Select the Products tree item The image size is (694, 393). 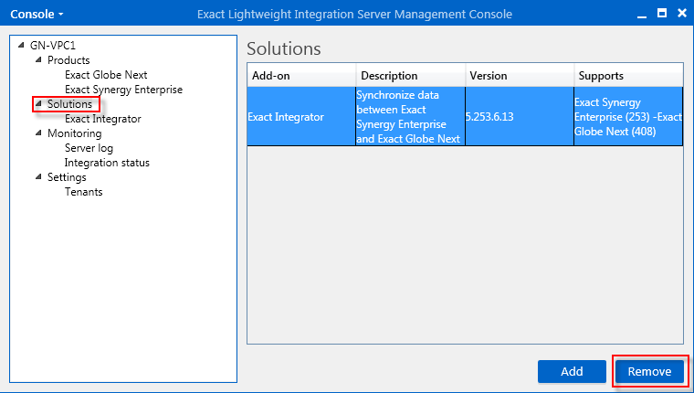(68, 59)
